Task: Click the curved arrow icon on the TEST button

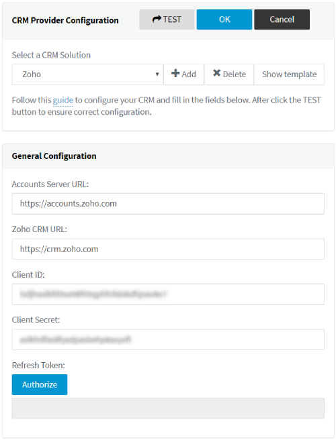Action: 157,19
